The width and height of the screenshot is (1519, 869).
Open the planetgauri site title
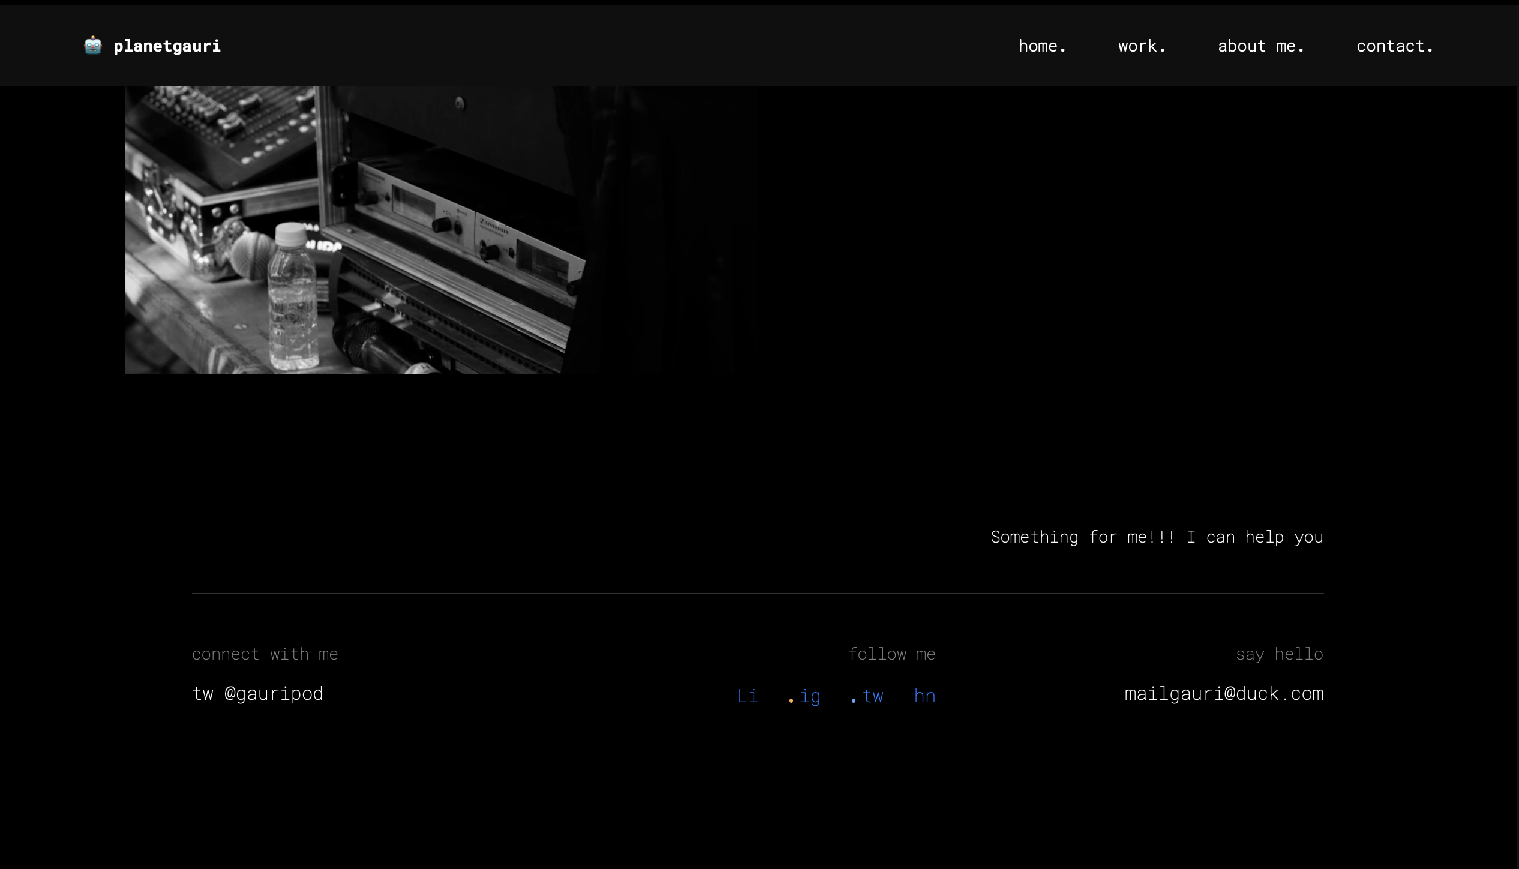(167, 46)
